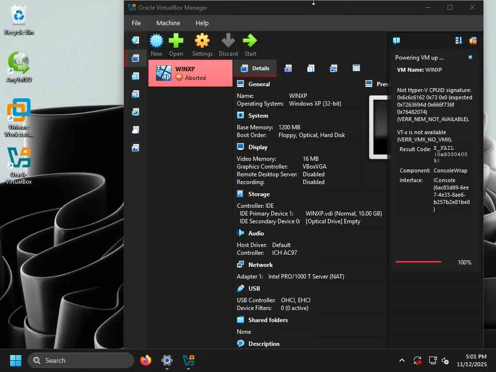This screenshot has width=496, height=372.
Task: Click the Network section heading link
Action: 261,265
